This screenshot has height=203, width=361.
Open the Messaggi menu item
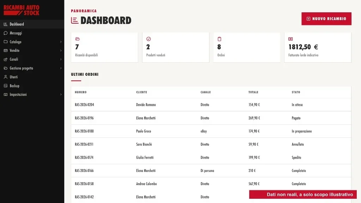point(32,33)
